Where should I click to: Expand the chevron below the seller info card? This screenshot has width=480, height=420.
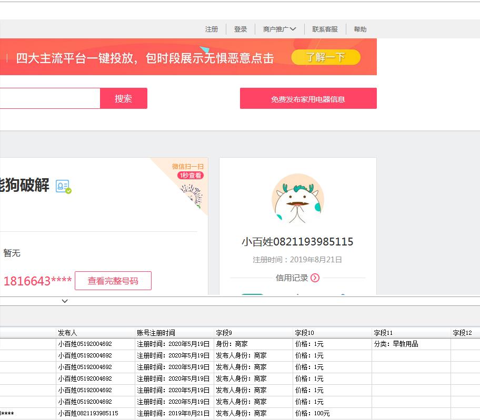pyautogui.click(x=65, y=301)
